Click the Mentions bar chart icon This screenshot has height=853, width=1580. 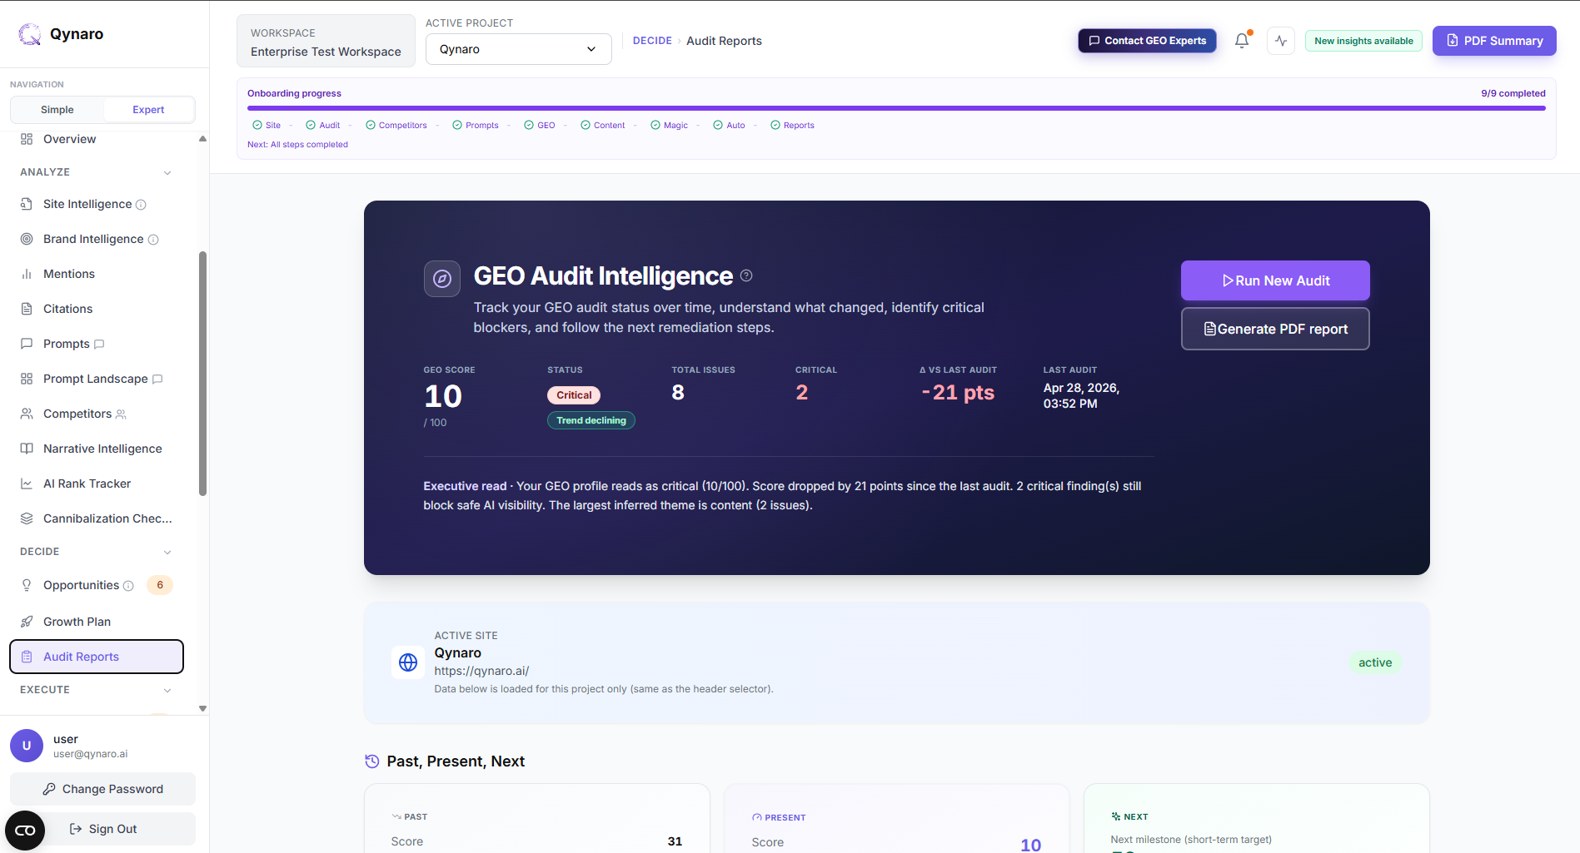[x=27, y=274]
